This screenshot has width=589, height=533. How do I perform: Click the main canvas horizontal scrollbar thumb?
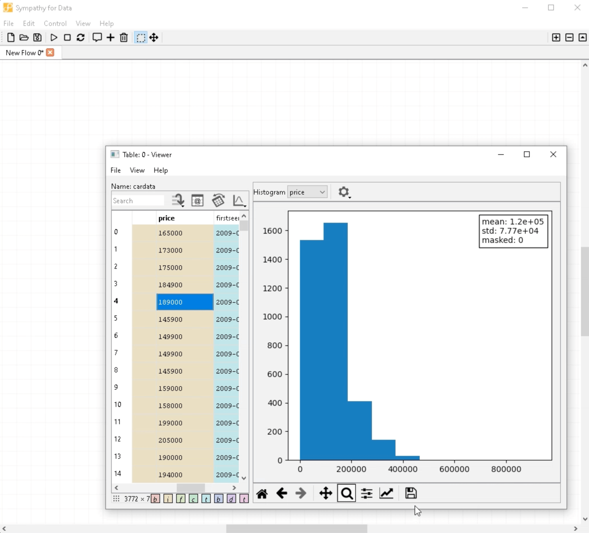point(297,529)
